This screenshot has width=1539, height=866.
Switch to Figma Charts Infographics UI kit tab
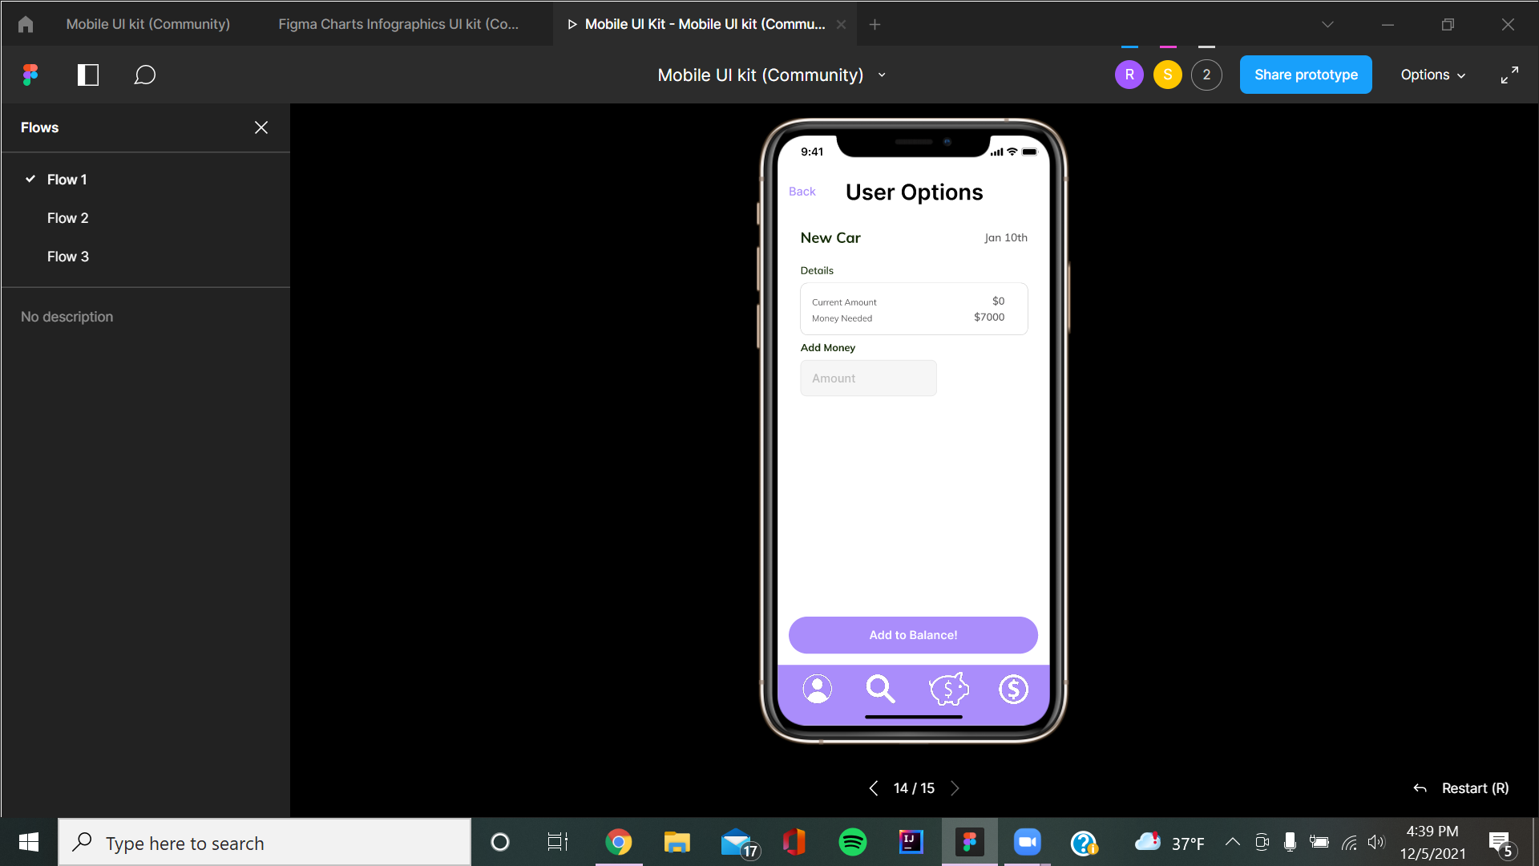(398, 24)
